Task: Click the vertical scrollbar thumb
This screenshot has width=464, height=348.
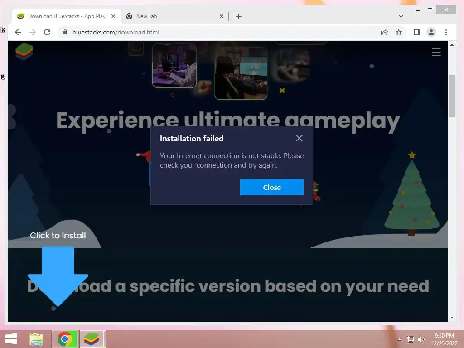Action: [452, 96]
